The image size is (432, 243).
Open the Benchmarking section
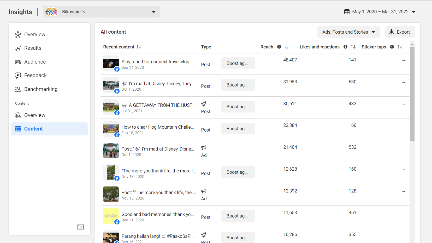coord(41,89)
